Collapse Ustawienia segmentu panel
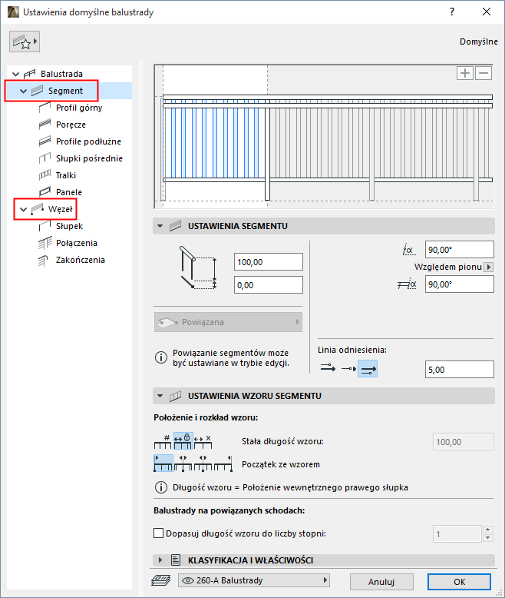 160,226
